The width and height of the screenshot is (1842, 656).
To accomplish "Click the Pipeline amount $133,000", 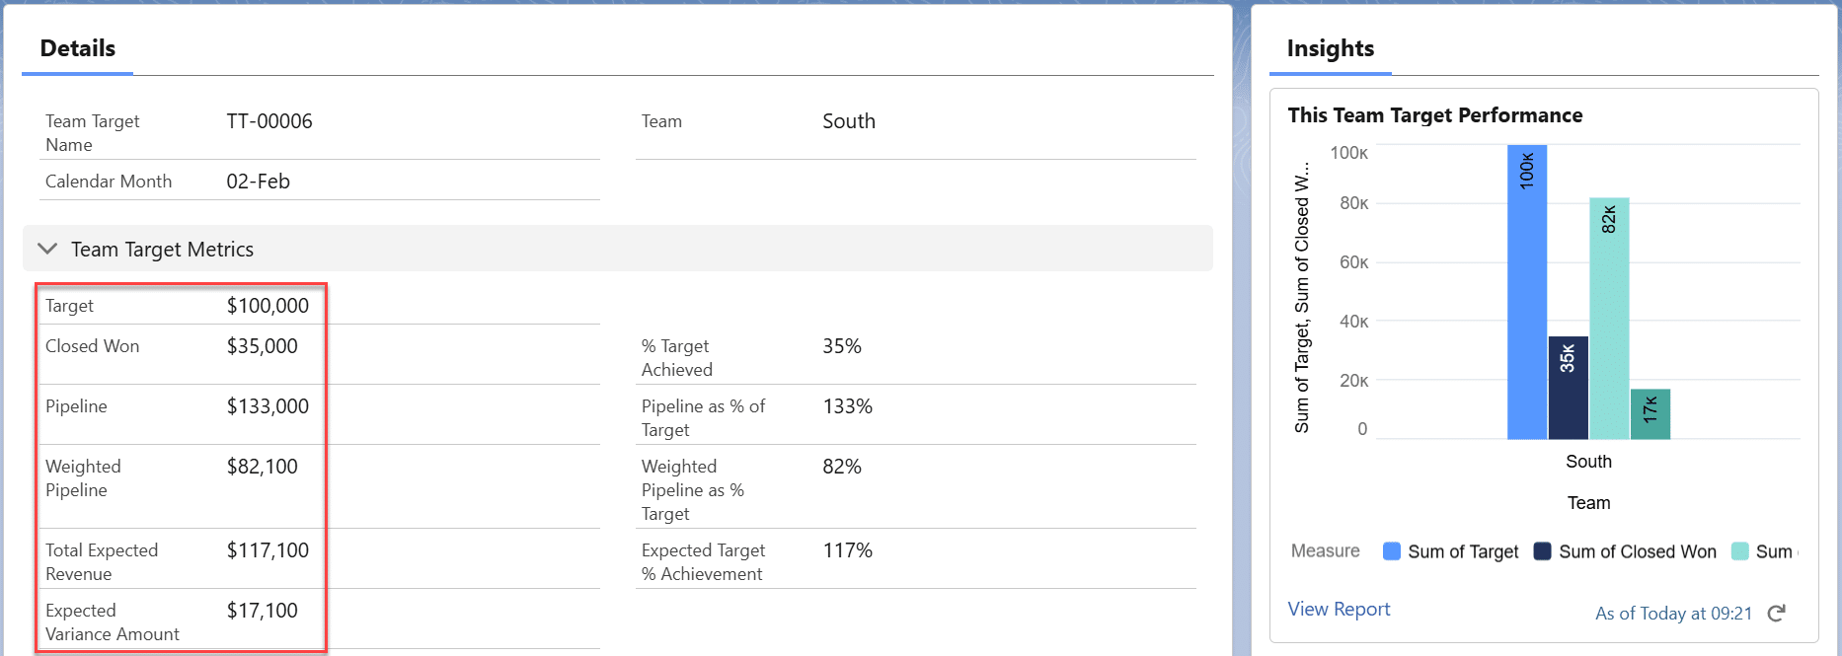I will [268, 406].
